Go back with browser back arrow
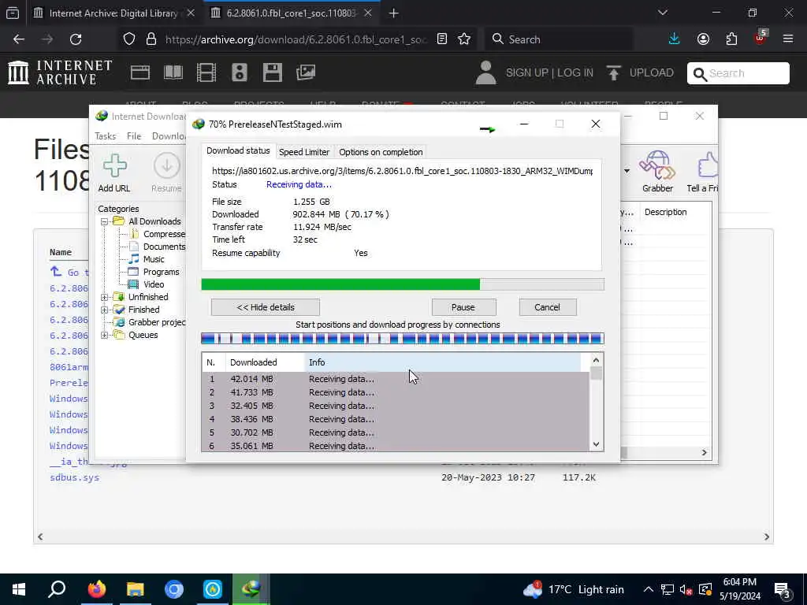 (19, 39)
